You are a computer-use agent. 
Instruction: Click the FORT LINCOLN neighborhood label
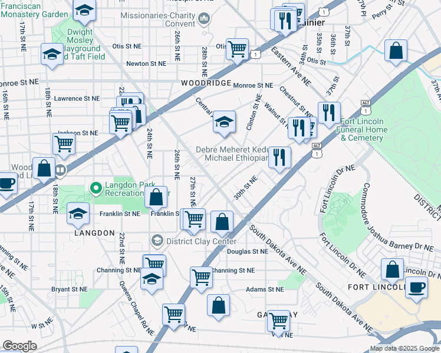pyautogui.click(x=377, y=287)
